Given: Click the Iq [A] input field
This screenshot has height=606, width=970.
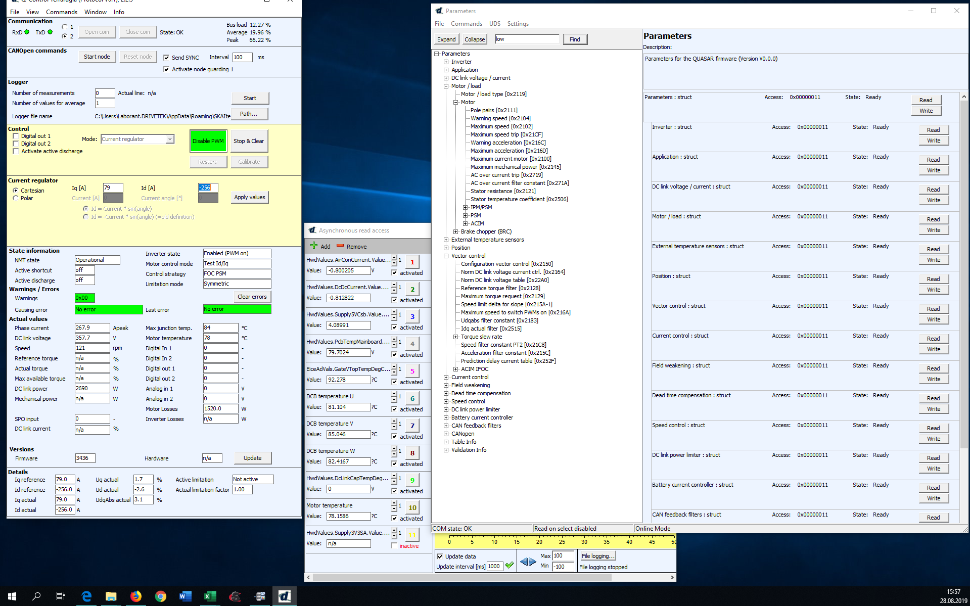Looking at the screenshot, I should 113,188.
